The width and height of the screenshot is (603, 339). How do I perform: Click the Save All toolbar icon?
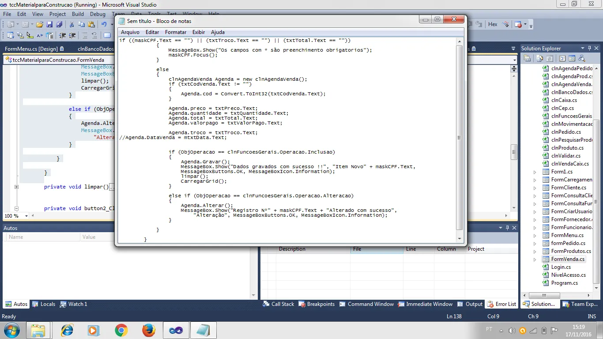pos(58,25)
